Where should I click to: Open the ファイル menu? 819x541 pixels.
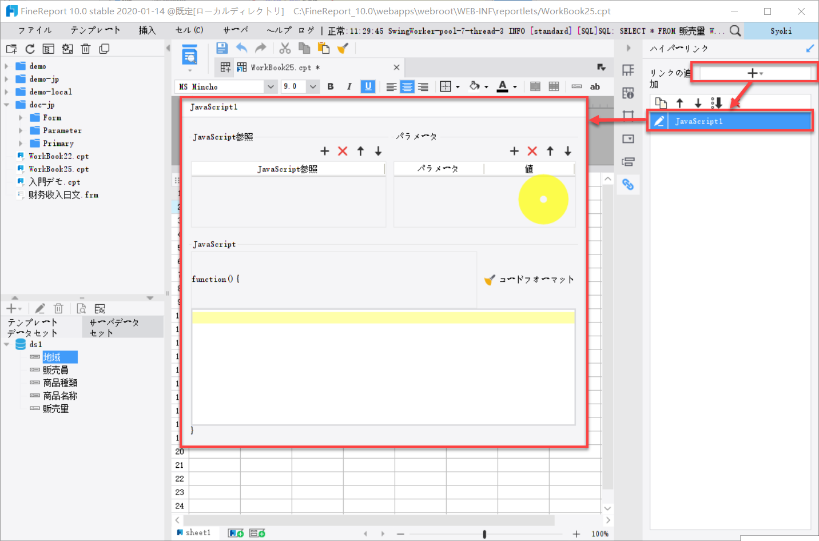35,30
